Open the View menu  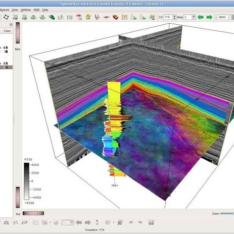[15, 10]
